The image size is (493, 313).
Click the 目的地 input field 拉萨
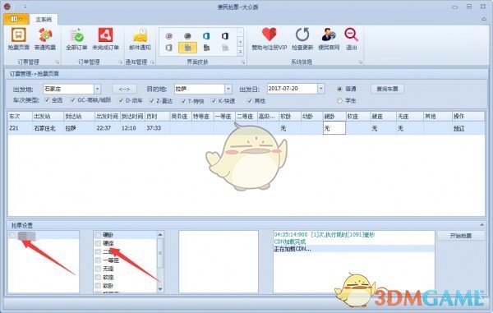coord(200,89)
